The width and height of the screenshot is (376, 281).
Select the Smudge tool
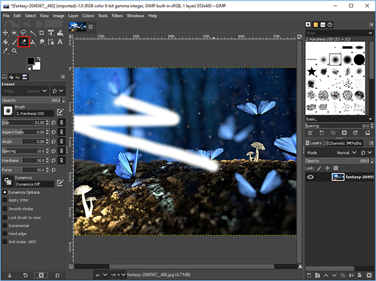click(x=42, y=42)
